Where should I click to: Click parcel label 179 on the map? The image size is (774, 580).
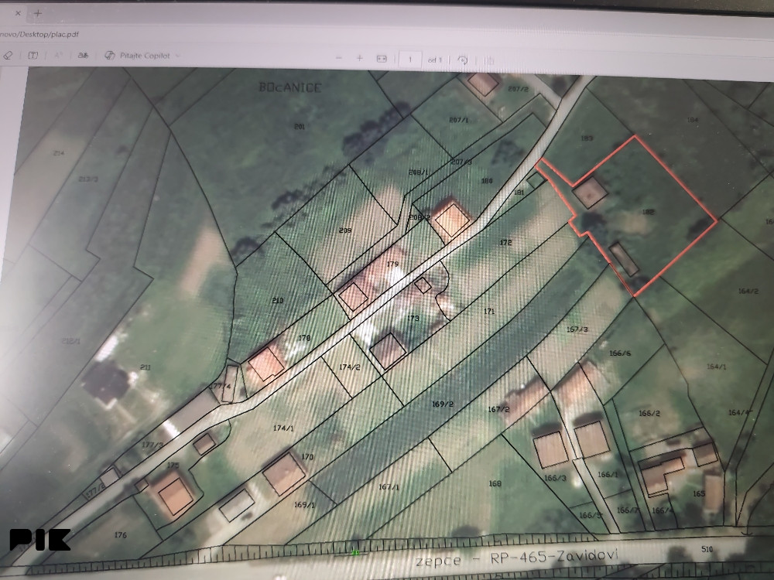coord(392,264)
